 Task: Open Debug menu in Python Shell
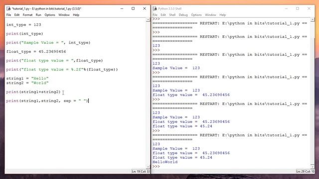(183, 15)
